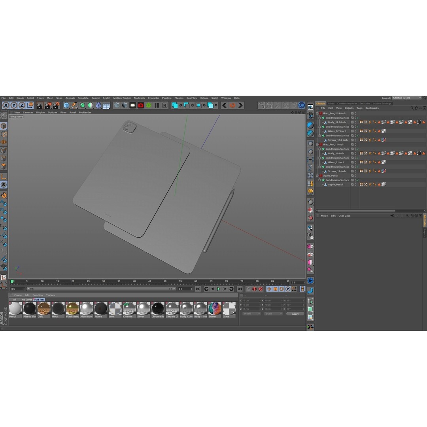This screenshot has height=427, width=427.
Task: Add a Floor scene object icon
Action: [x=106, y=106]
